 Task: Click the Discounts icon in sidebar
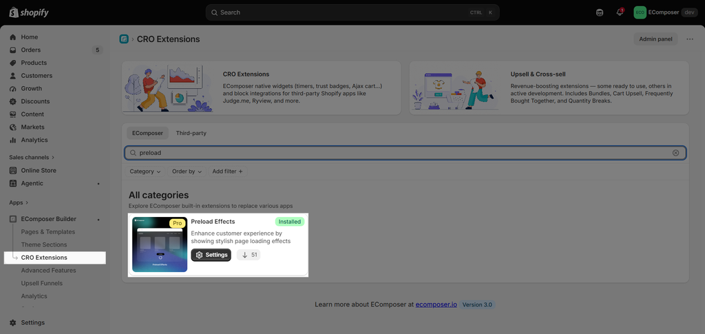click(13, 102)
